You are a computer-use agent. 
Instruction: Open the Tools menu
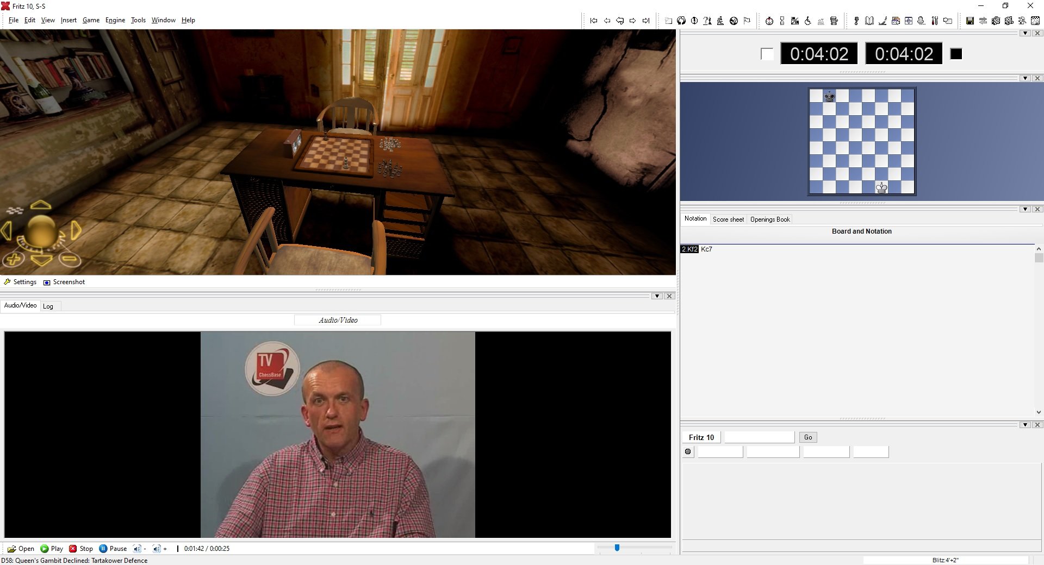pos(138,20)
